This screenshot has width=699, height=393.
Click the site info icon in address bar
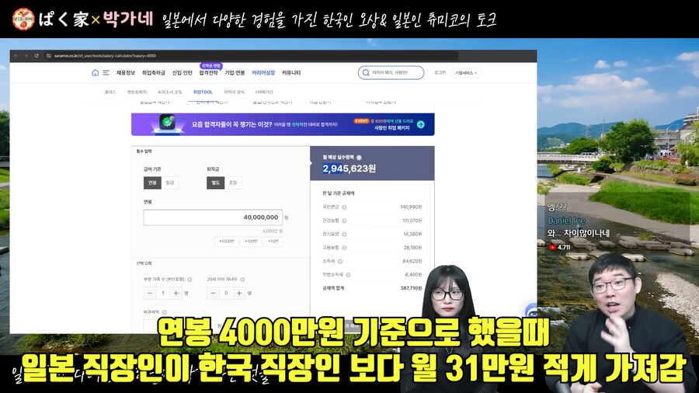49,56
